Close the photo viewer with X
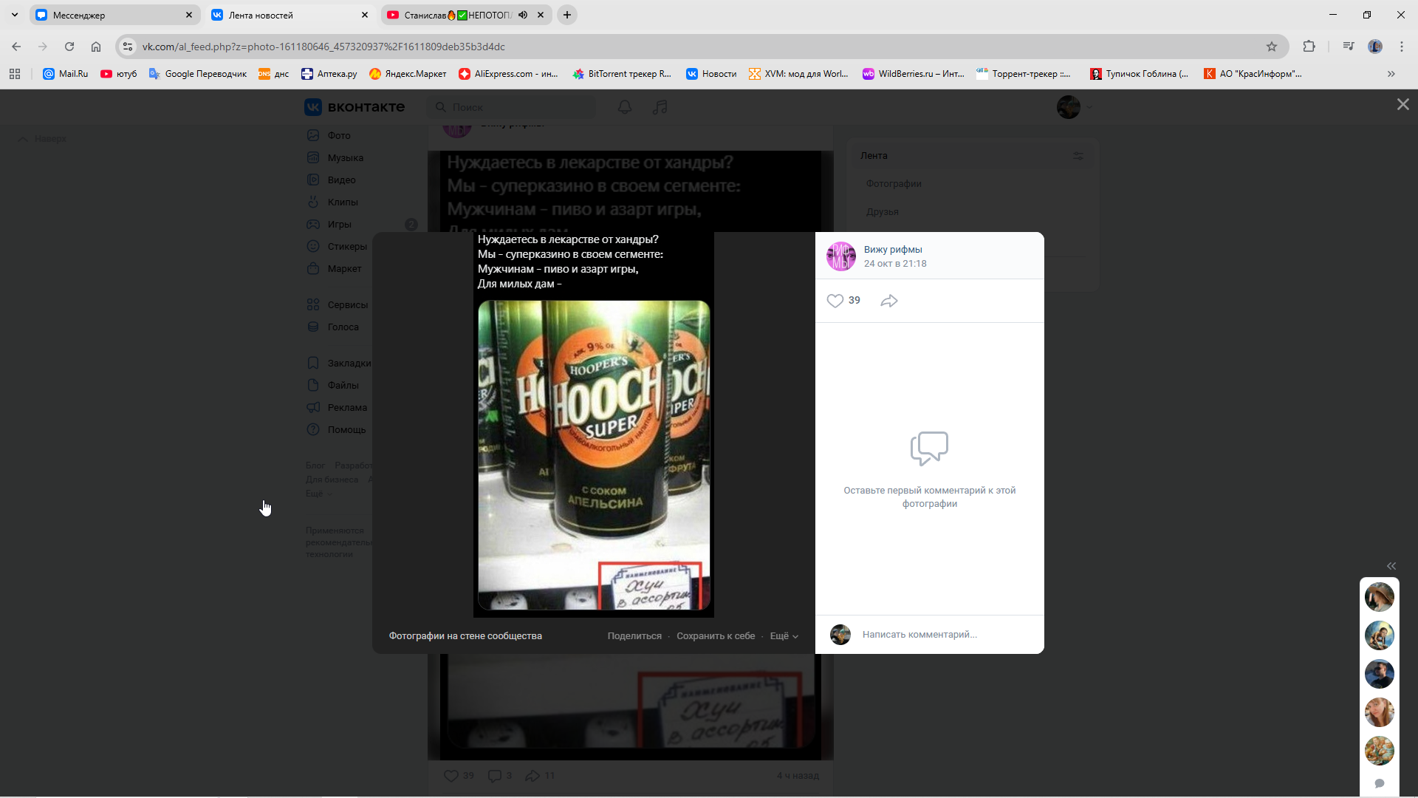Viewport: 1418px width, 798px height. pyautogui.click(x=1402, y=105)
